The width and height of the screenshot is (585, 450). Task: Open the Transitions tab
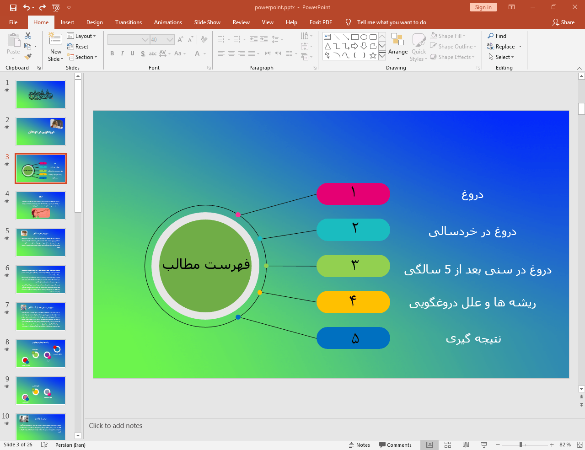(x=128, y=22)
